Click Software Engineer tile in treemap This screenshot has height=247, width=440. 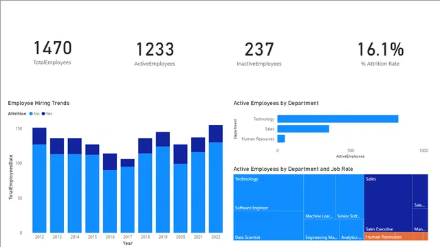pyautogui.click(x=268, y=193)
